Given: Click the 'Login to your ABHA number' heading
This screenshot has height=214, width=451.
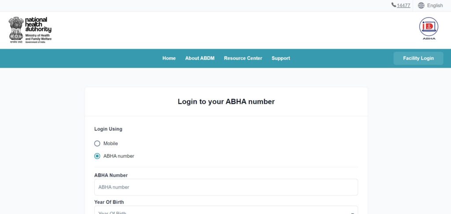Looking at the screenshot, I should click(226, 102).
